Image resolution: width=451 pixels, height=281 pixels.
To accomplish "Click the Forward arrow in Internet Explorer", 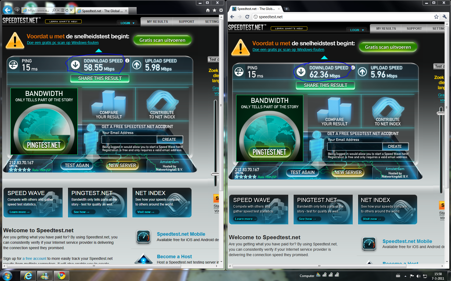I will click(17, 10).
